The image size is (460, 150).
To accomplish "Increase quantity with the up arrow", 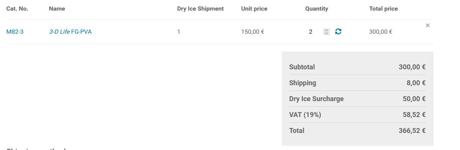I will coord(327,30).
